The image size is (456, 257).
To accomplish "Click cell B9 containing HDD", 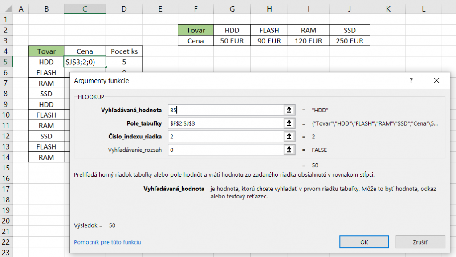I will (x=46, y=104).
